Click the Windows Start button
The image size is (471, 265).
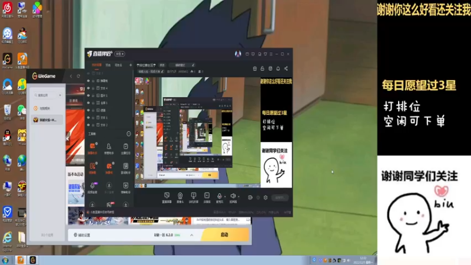(x=5, y=260)
